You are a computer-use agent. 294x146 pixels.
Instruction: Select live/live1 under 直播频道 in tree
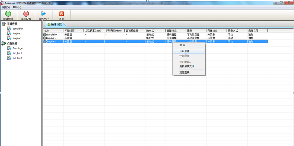tap(17, 34)
